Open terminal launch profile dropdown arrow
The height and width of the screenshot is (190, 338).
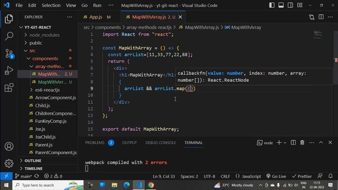pos(285,142)
